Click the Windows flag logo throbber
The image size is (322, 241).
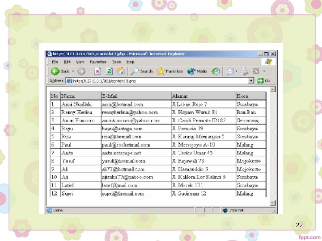(x=268, y=62)
